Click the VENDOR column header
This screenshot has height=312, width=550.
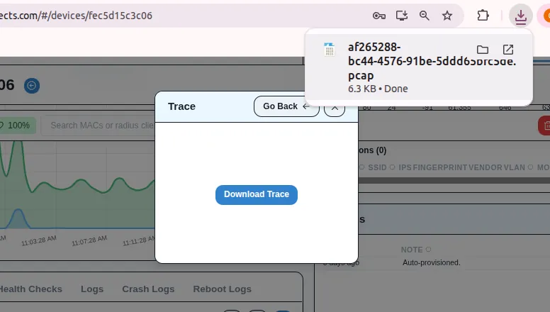485,168
